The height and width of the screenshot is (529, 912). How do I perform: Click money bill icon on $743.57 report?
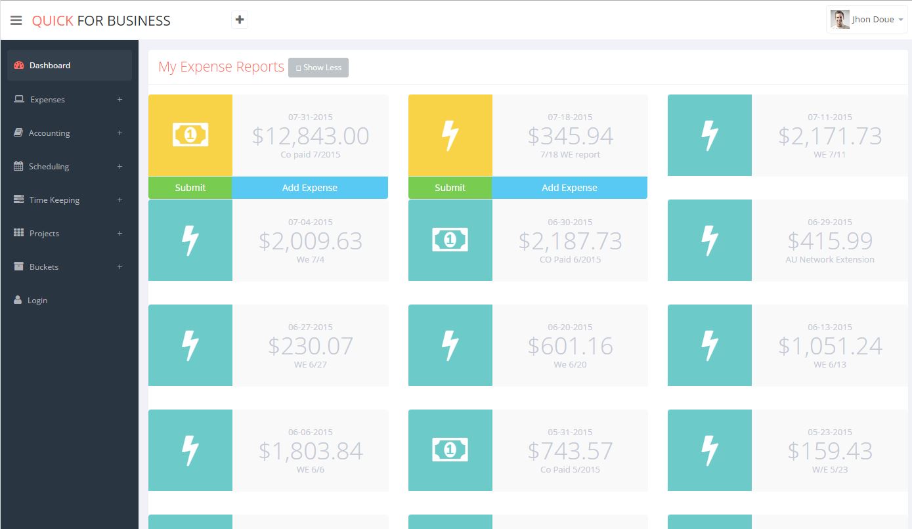(x=450, y=450)
